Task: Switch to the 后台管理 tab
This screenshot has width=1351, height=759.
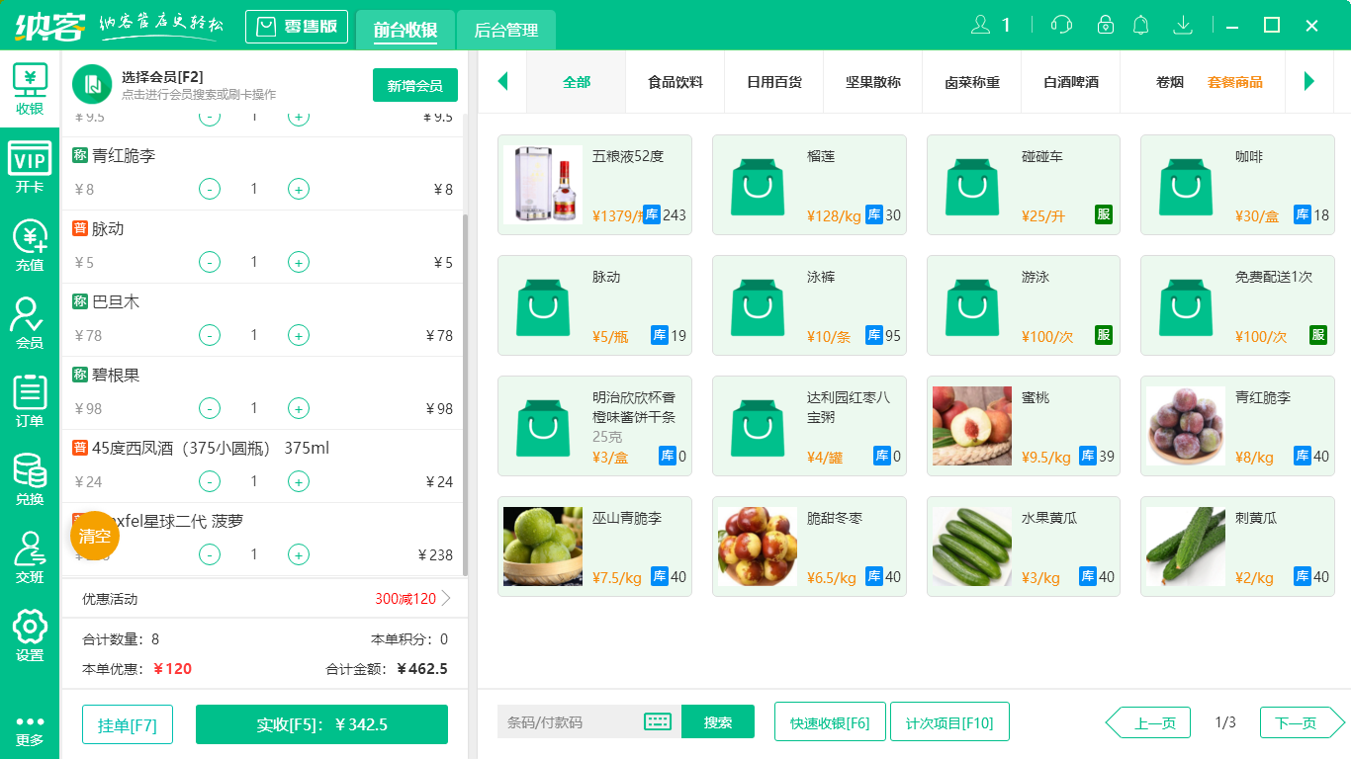Action: 505,31
